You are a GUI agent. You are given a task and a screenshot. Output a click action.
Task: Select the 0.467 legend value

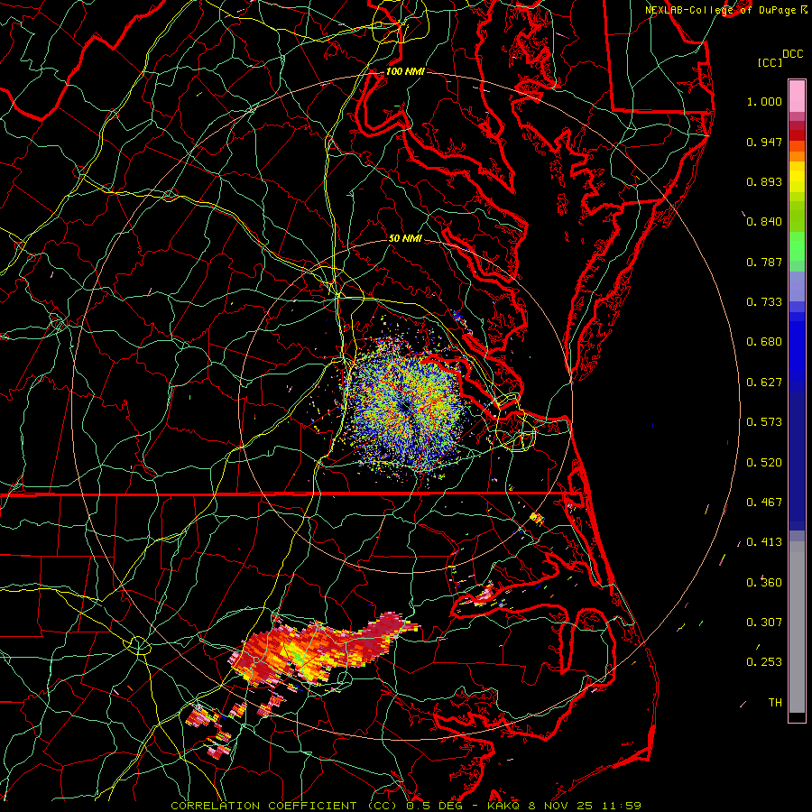(764, 503)
